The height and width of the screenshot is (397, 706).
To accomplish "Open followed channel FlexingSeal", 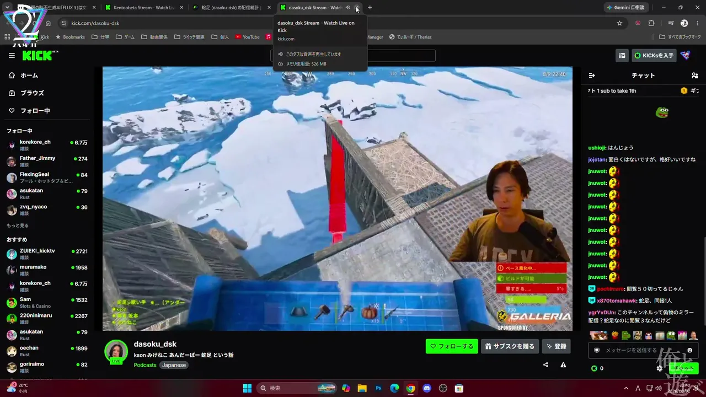I will click(47, 178).
